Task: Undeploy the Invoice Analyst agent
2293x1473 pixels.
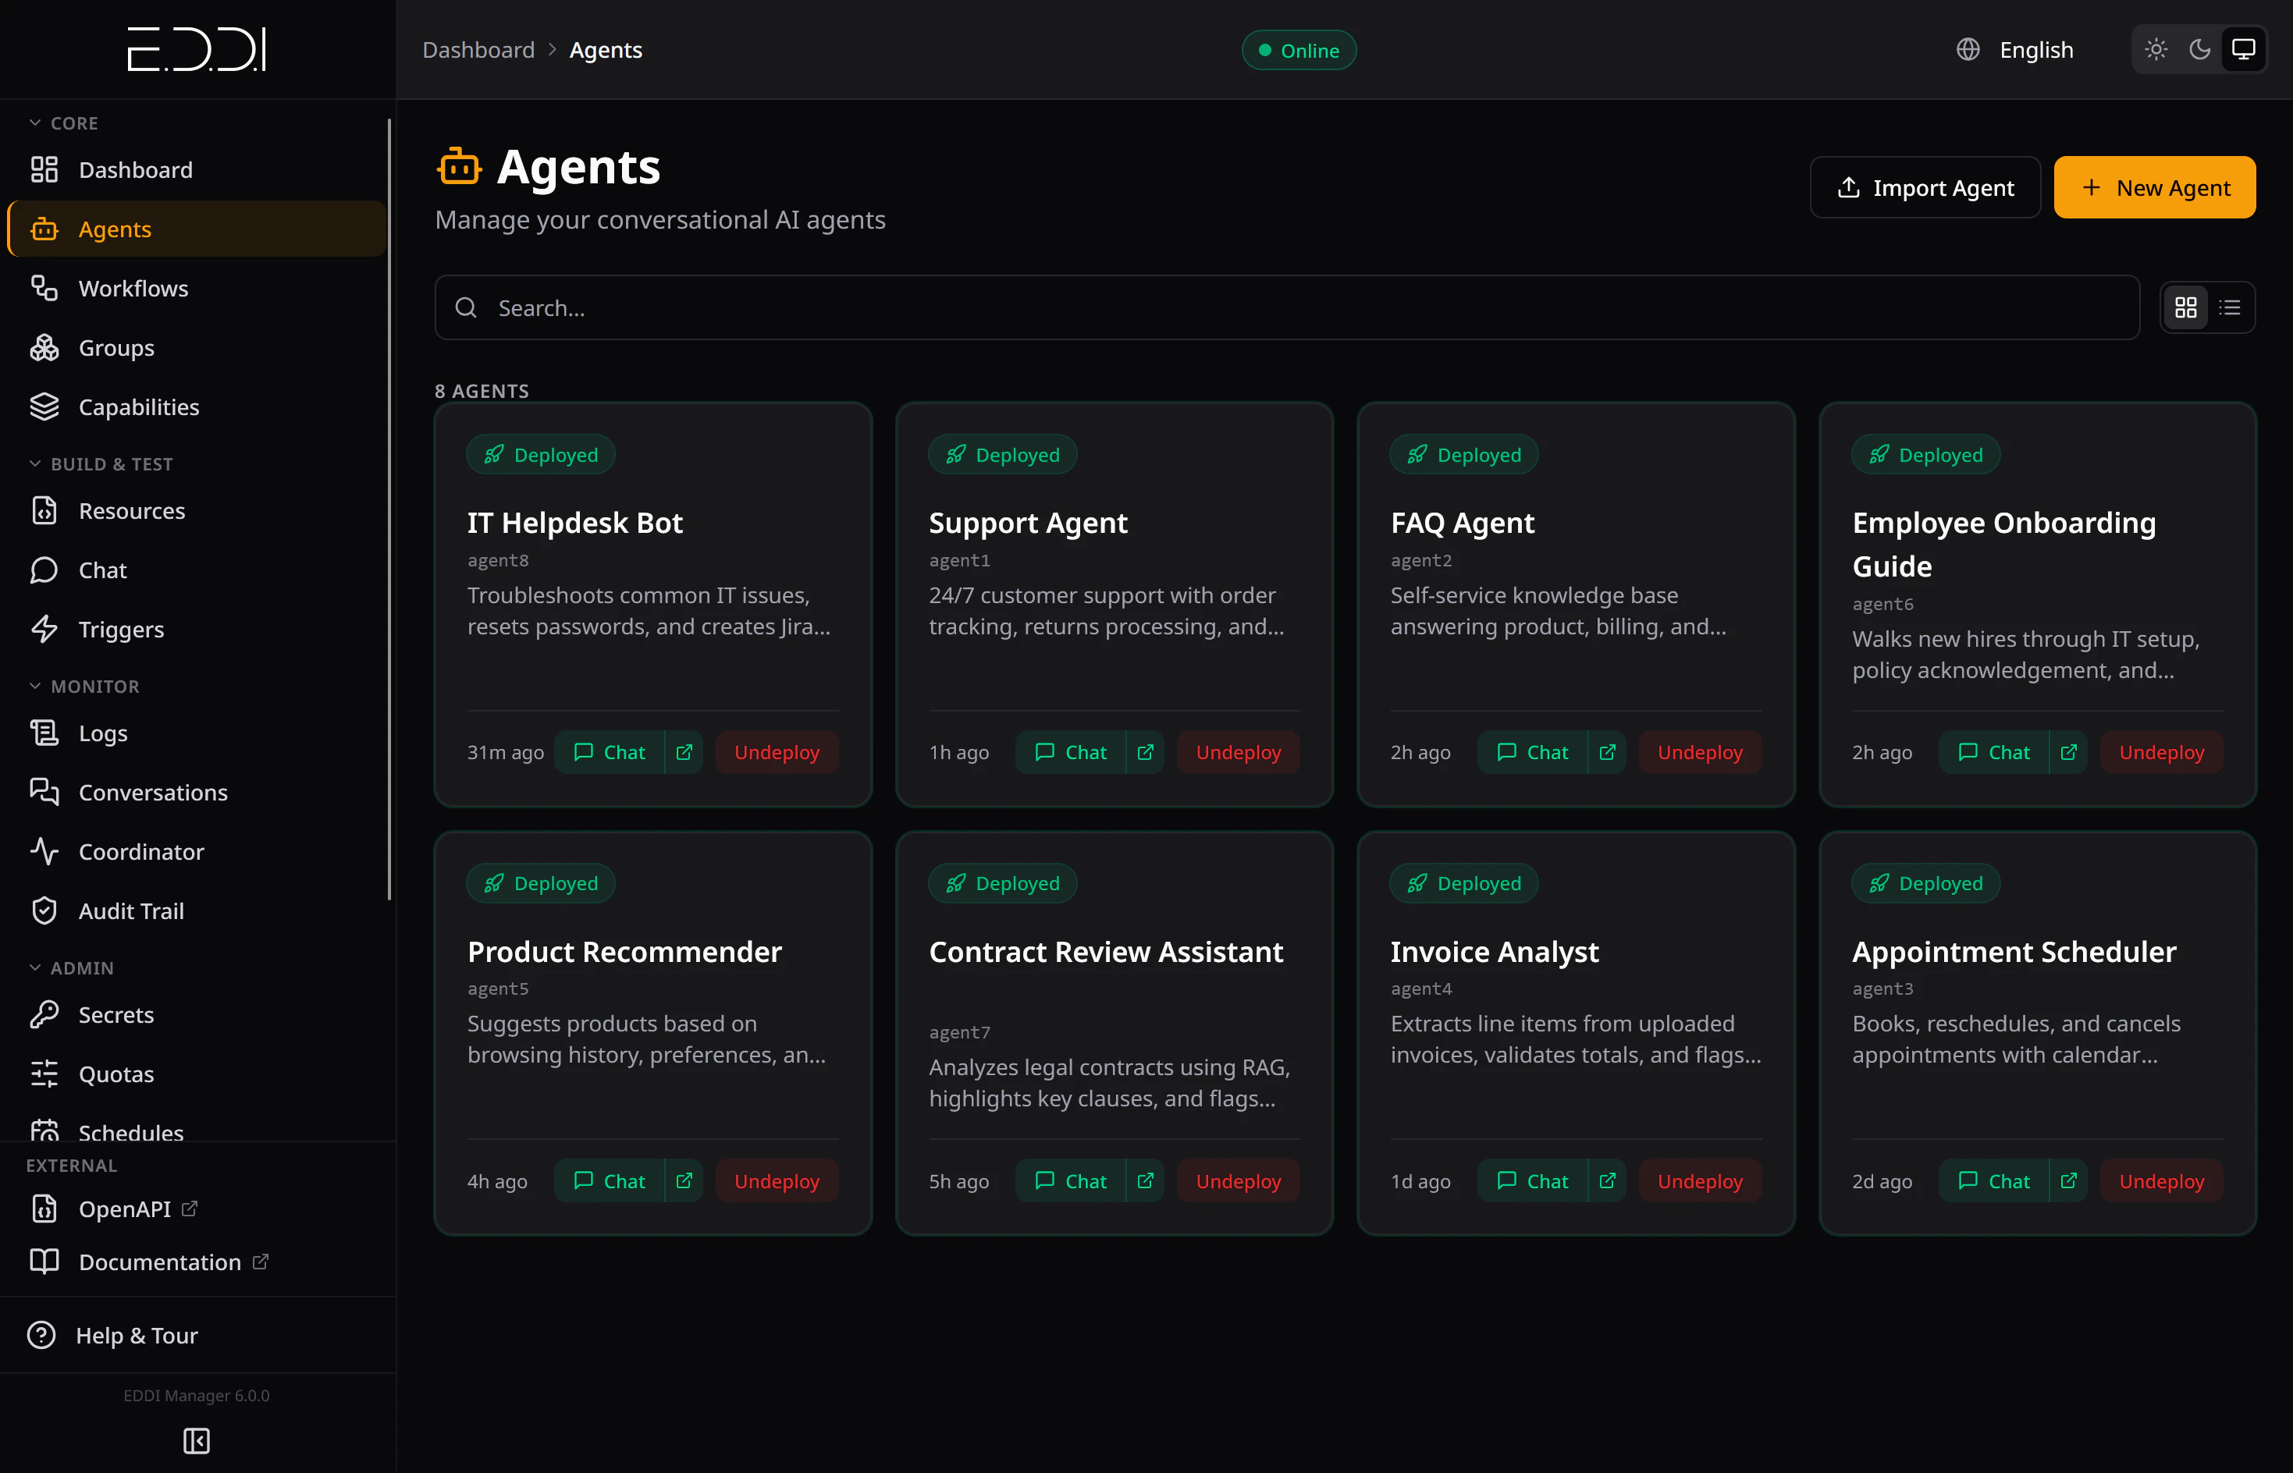Action: pos(1699,1180)
